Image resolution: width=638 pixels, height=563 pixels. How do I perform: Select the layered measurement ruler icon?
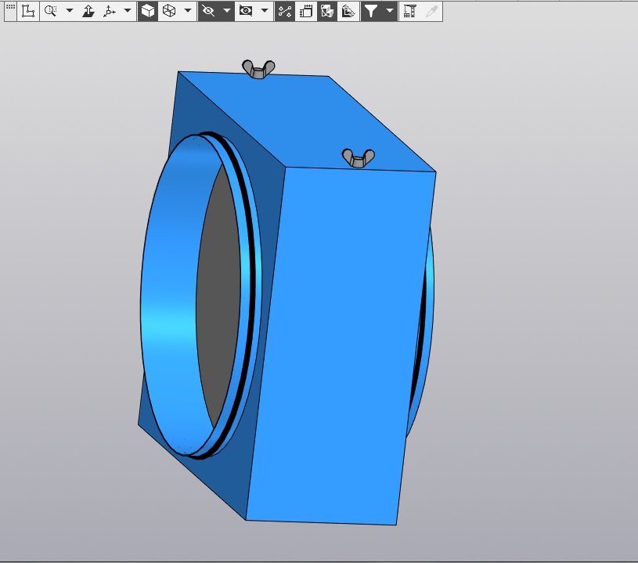click(348, 11)
